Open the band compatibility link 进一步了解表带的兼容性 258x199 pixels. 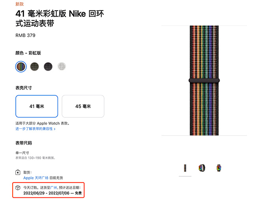[x=34, y=129]
